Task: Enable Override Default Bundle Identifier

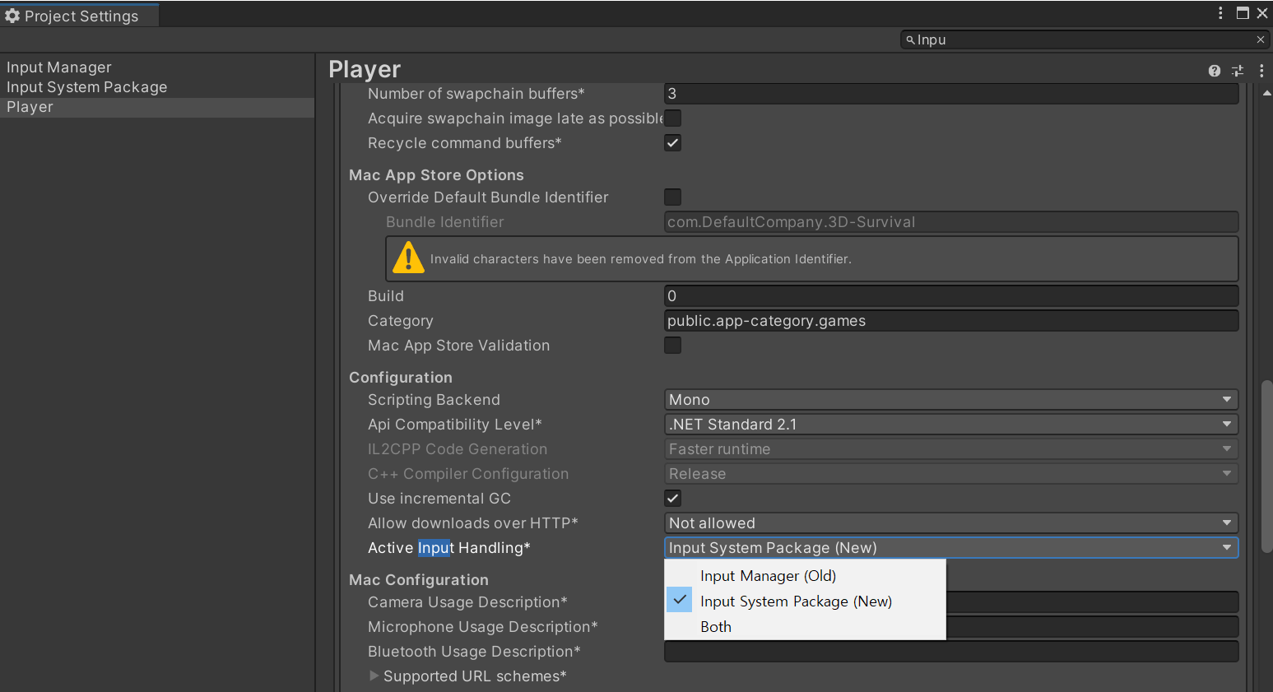Action: 672,197
